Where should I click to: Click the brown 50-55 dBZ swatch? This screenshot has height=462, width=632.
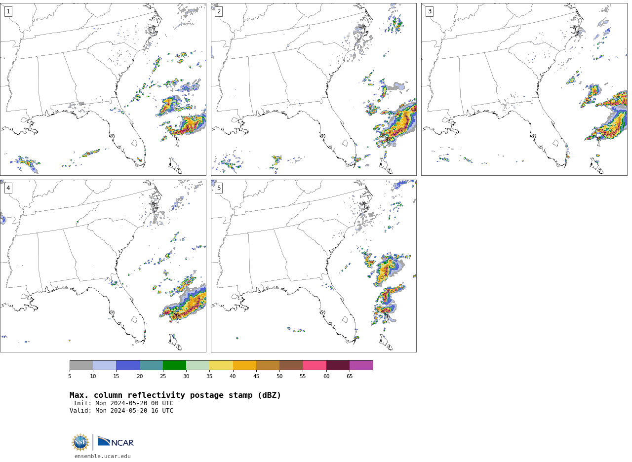tap(291, 365)
